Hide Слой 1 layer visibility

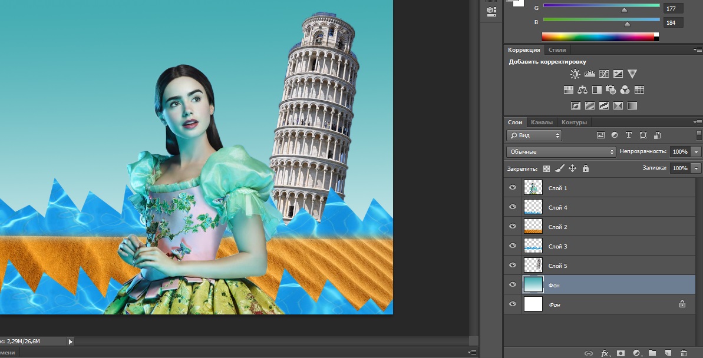click(x=513, y=188)
